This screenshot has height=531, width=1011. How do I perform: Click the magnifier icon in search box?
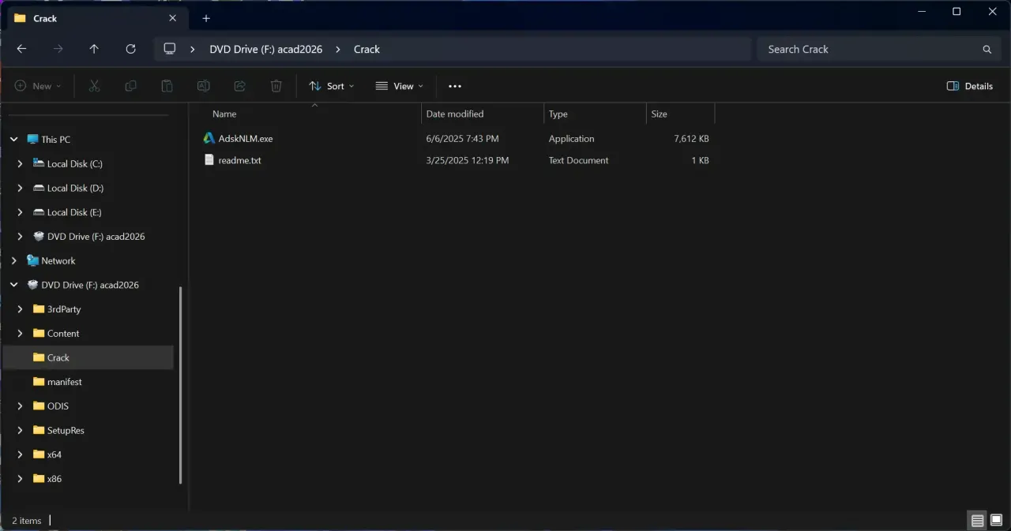click(x=987, y=49)
